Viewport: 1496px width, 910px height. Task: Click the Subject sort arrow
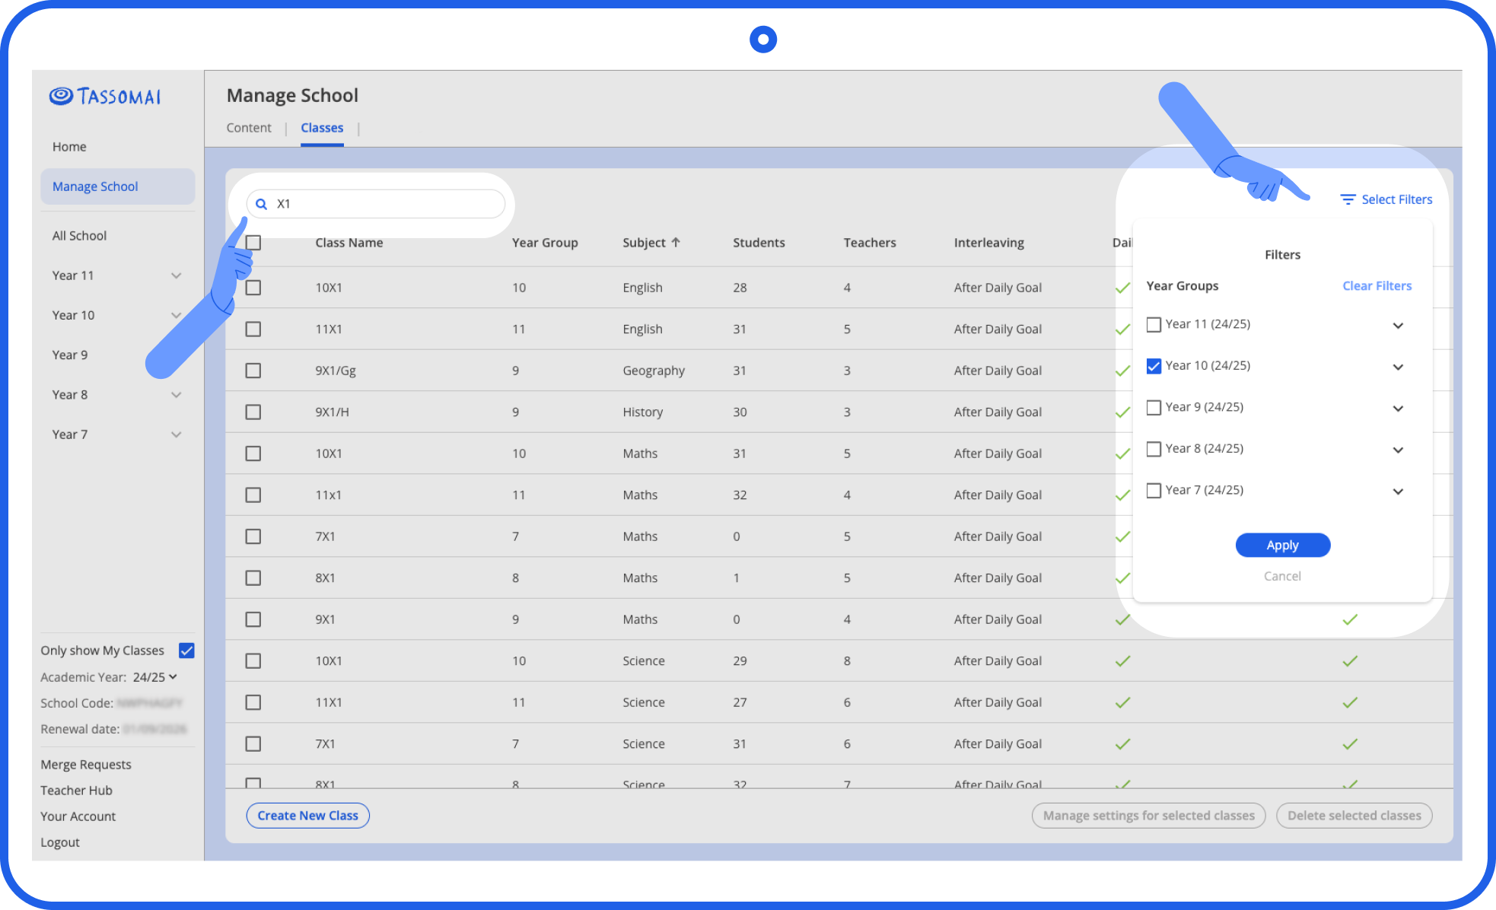[676, 242]
